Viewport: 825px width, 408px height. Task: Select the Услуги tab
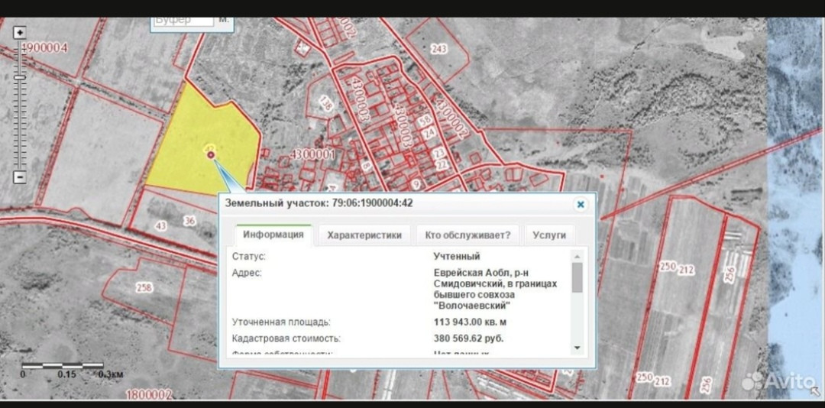point(549,235)
